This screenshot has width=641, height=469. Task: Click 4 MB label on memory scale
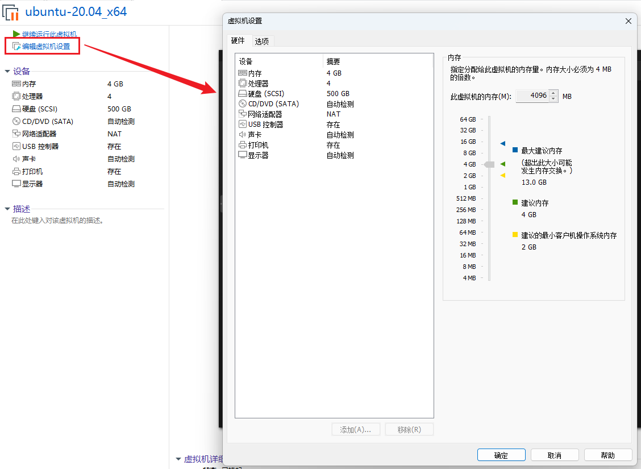(x=469, y=277)
